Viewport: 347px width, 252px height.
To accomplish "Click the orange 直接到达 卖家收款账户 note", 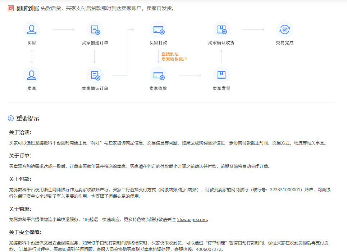I will [x=174, y=57].
